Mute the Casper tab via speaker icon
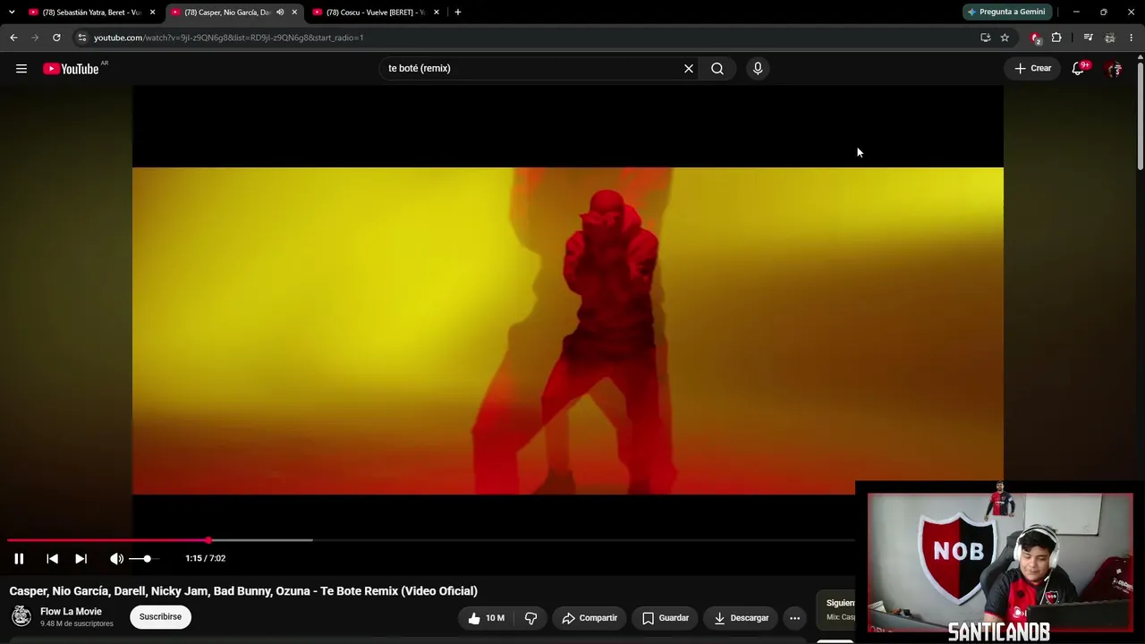Viewport: 1145px width, 644px height. (280, 13)
